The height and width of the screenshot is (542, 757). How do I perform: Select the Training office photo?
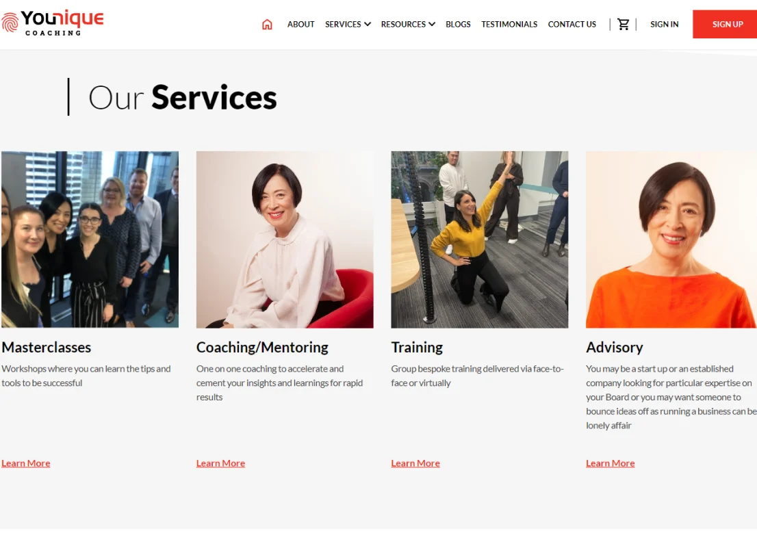479,240
